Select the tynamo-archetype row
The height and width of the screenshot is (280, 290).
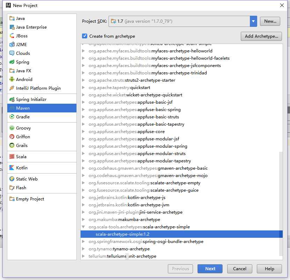click(181, 249)
